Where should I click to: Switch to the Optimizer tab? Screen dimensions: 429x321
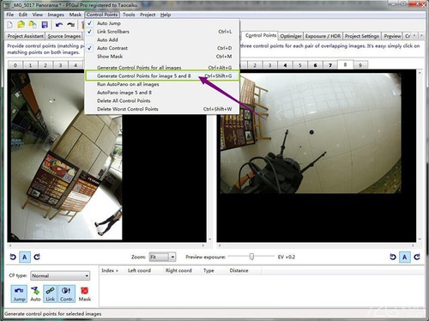pyautogui.click(x=291, y=36)
